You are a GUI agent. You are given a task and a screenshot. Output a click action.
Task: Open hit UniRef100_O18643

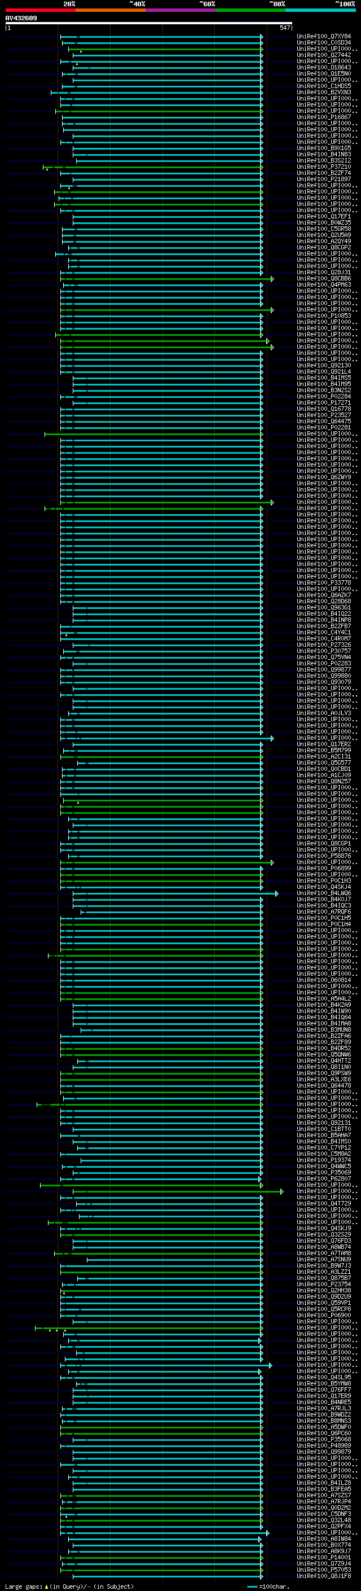[x=324, y=67]
